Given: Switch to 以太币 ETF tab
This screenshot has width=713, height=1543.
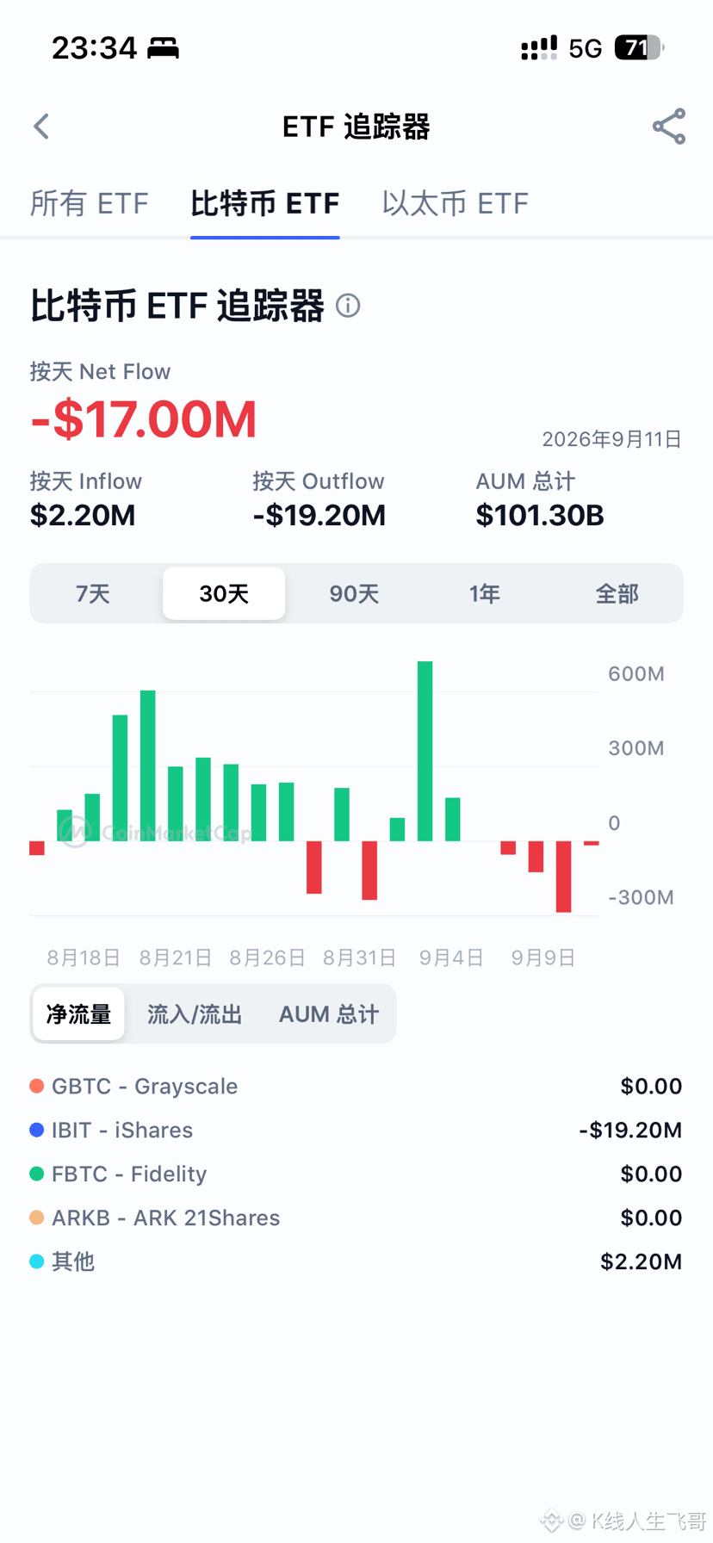Looking at the screenshot, I should tap(455, 204).
